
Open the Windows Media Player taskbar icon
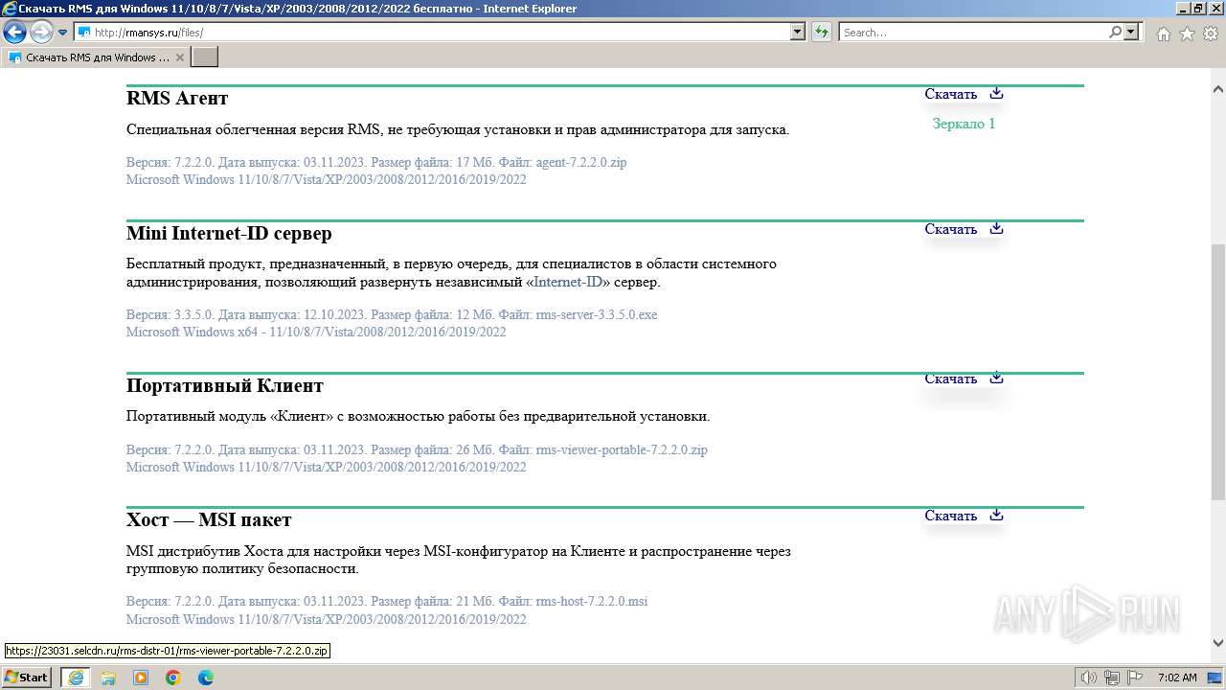coord(141,678)
